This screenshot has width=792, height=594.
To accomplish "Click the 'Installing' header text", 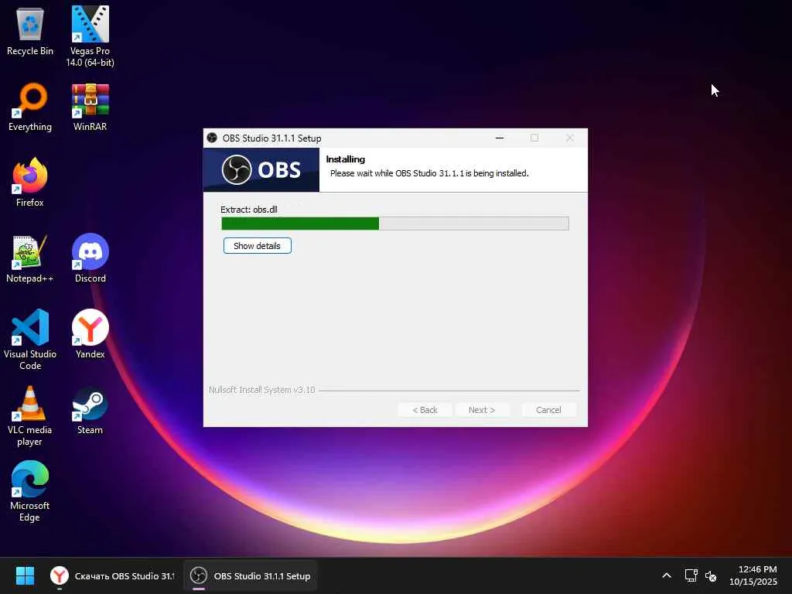I will [346, 159].
